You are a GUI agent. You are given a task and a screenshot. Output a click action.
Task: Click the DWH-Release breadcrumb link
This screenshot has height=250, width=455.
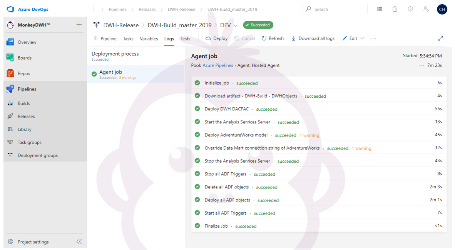(182, 9)
